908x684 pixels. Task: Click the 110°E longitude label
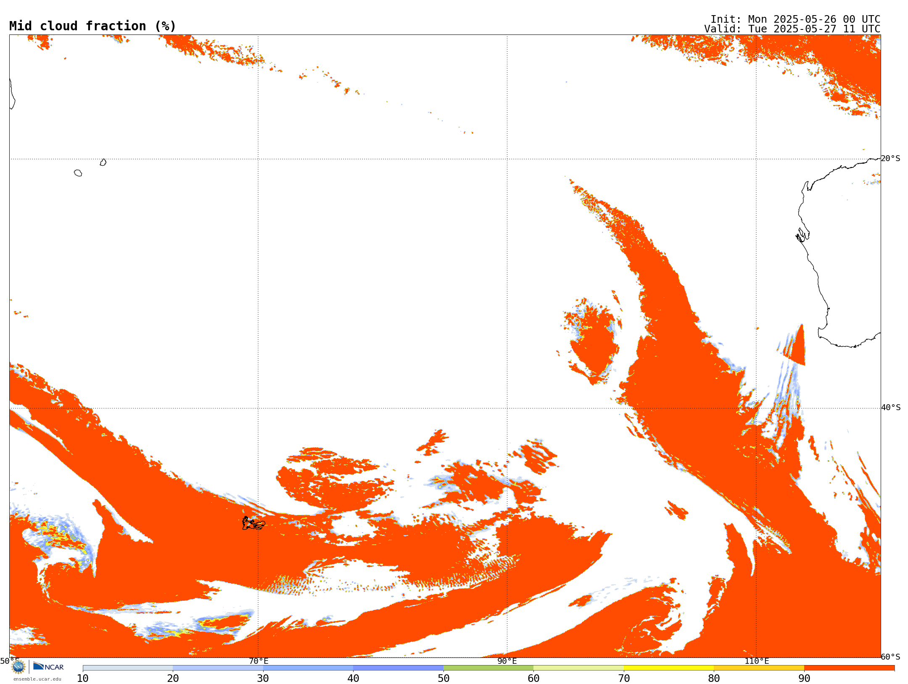pos(757,661)
